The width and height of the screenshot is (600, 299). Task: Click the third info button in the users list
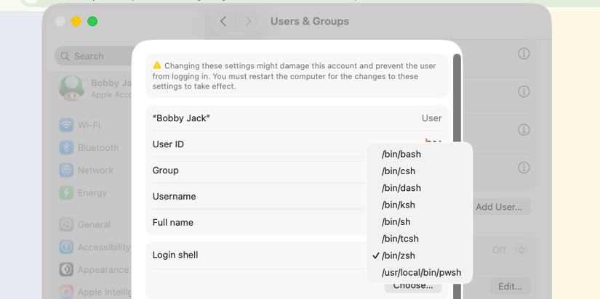coord(524,129)
